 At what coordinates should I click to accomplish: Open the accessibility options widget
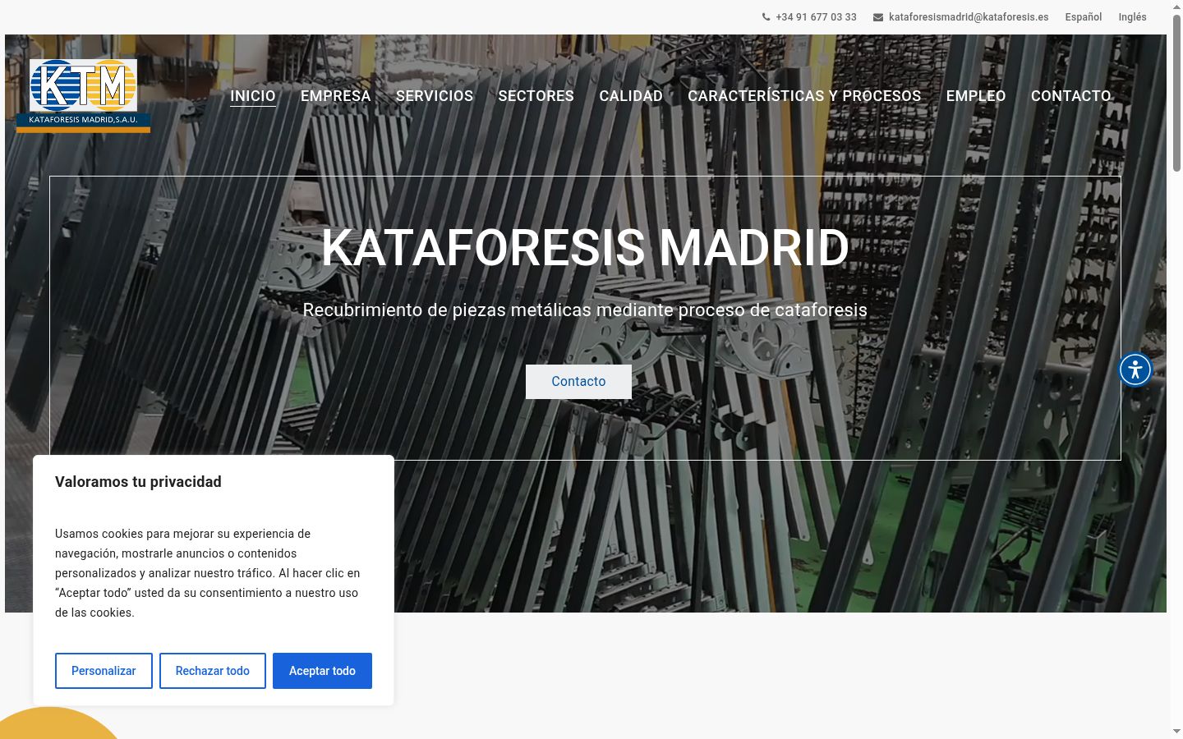point(1135,369)
